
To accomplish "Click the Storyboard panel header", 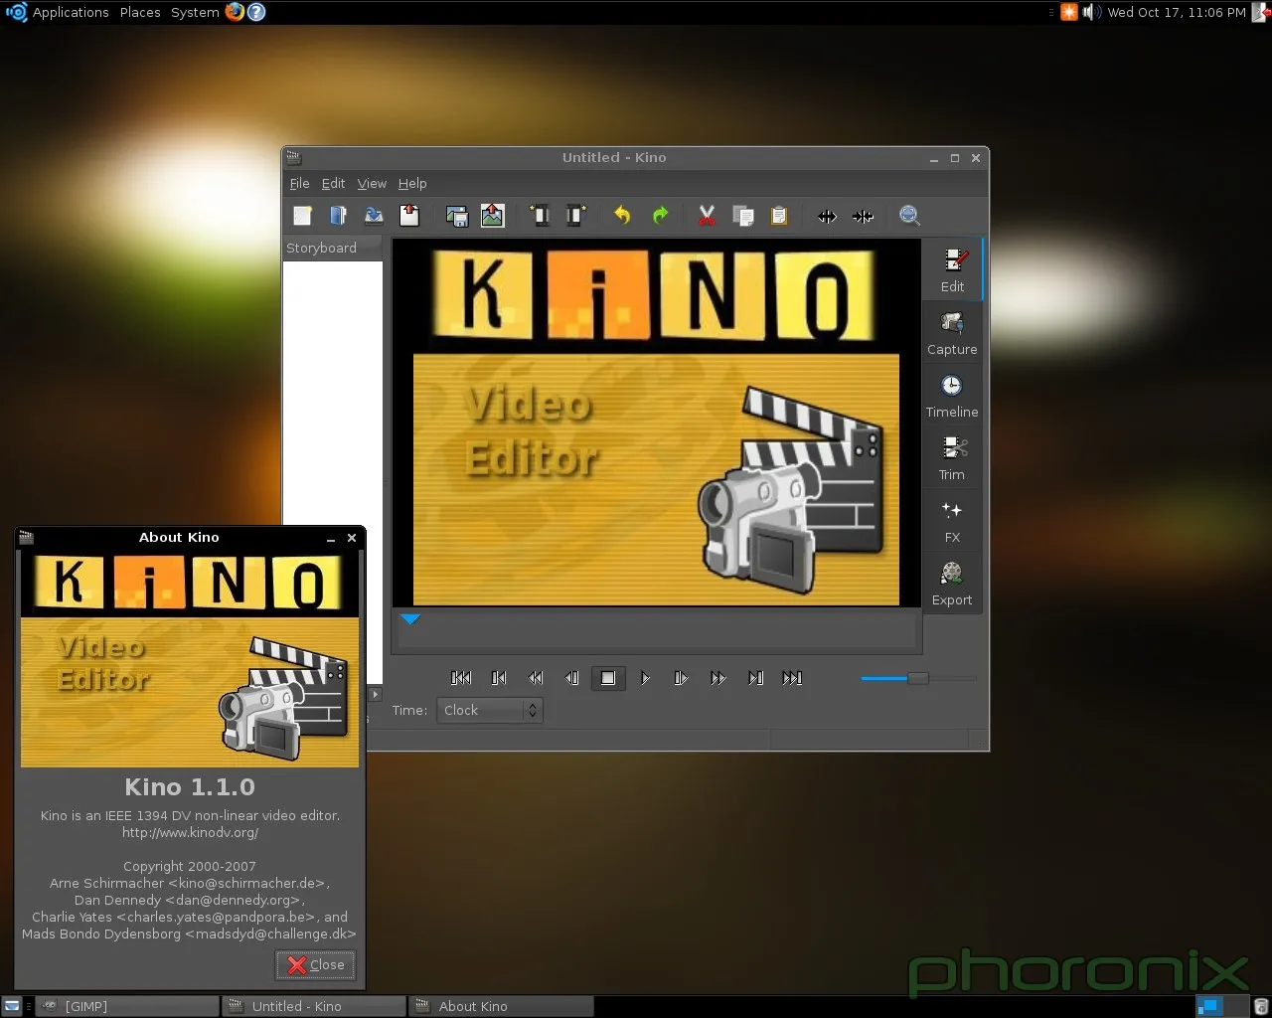I will pos(334,248).
